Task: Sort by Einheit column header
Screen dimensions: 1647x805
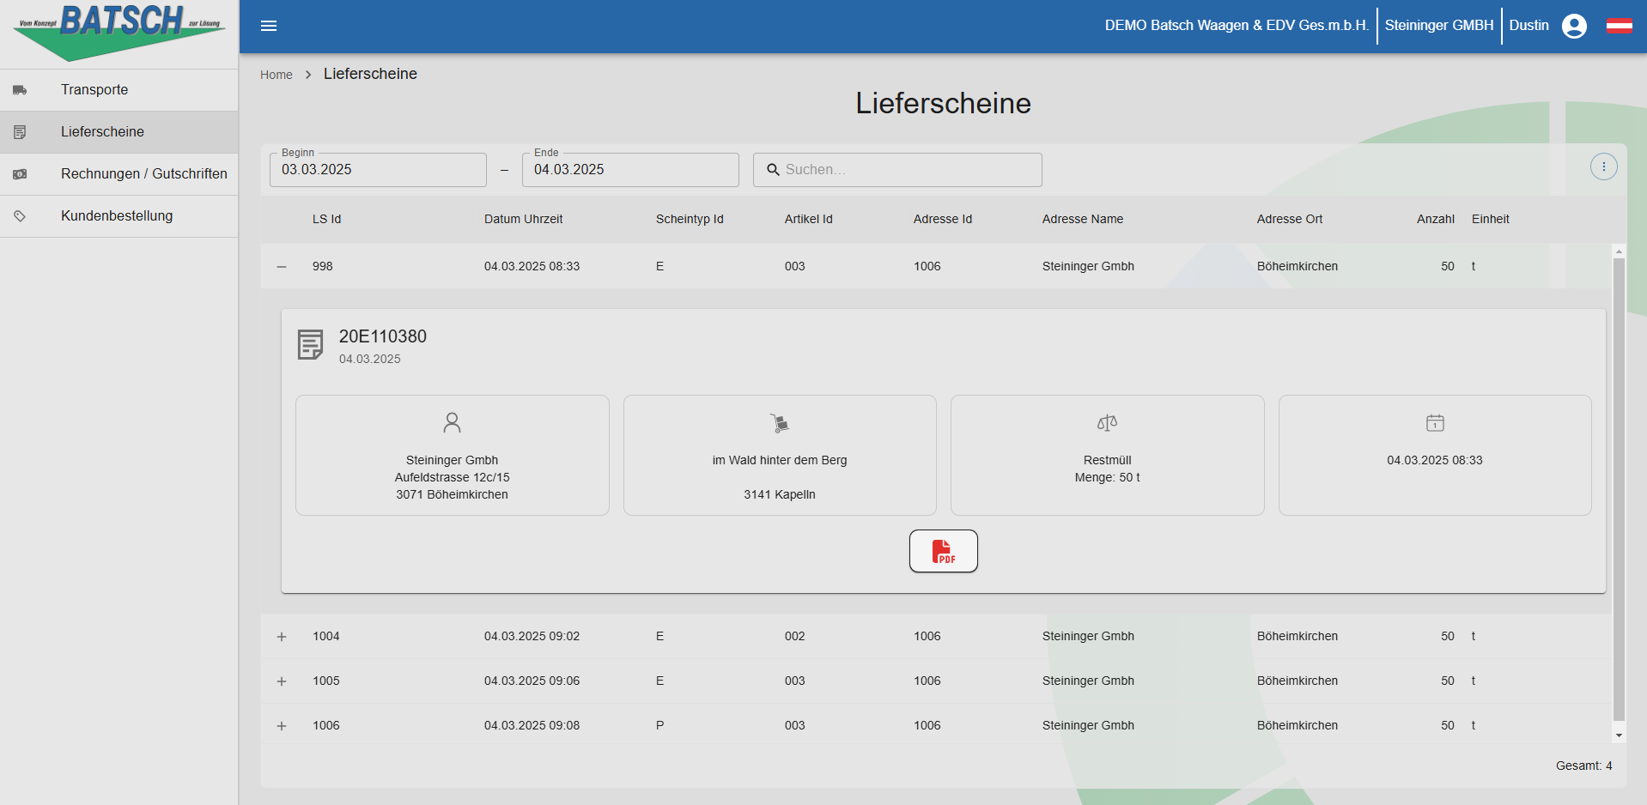Action: pyautogui.click(x=1491, y=219)
